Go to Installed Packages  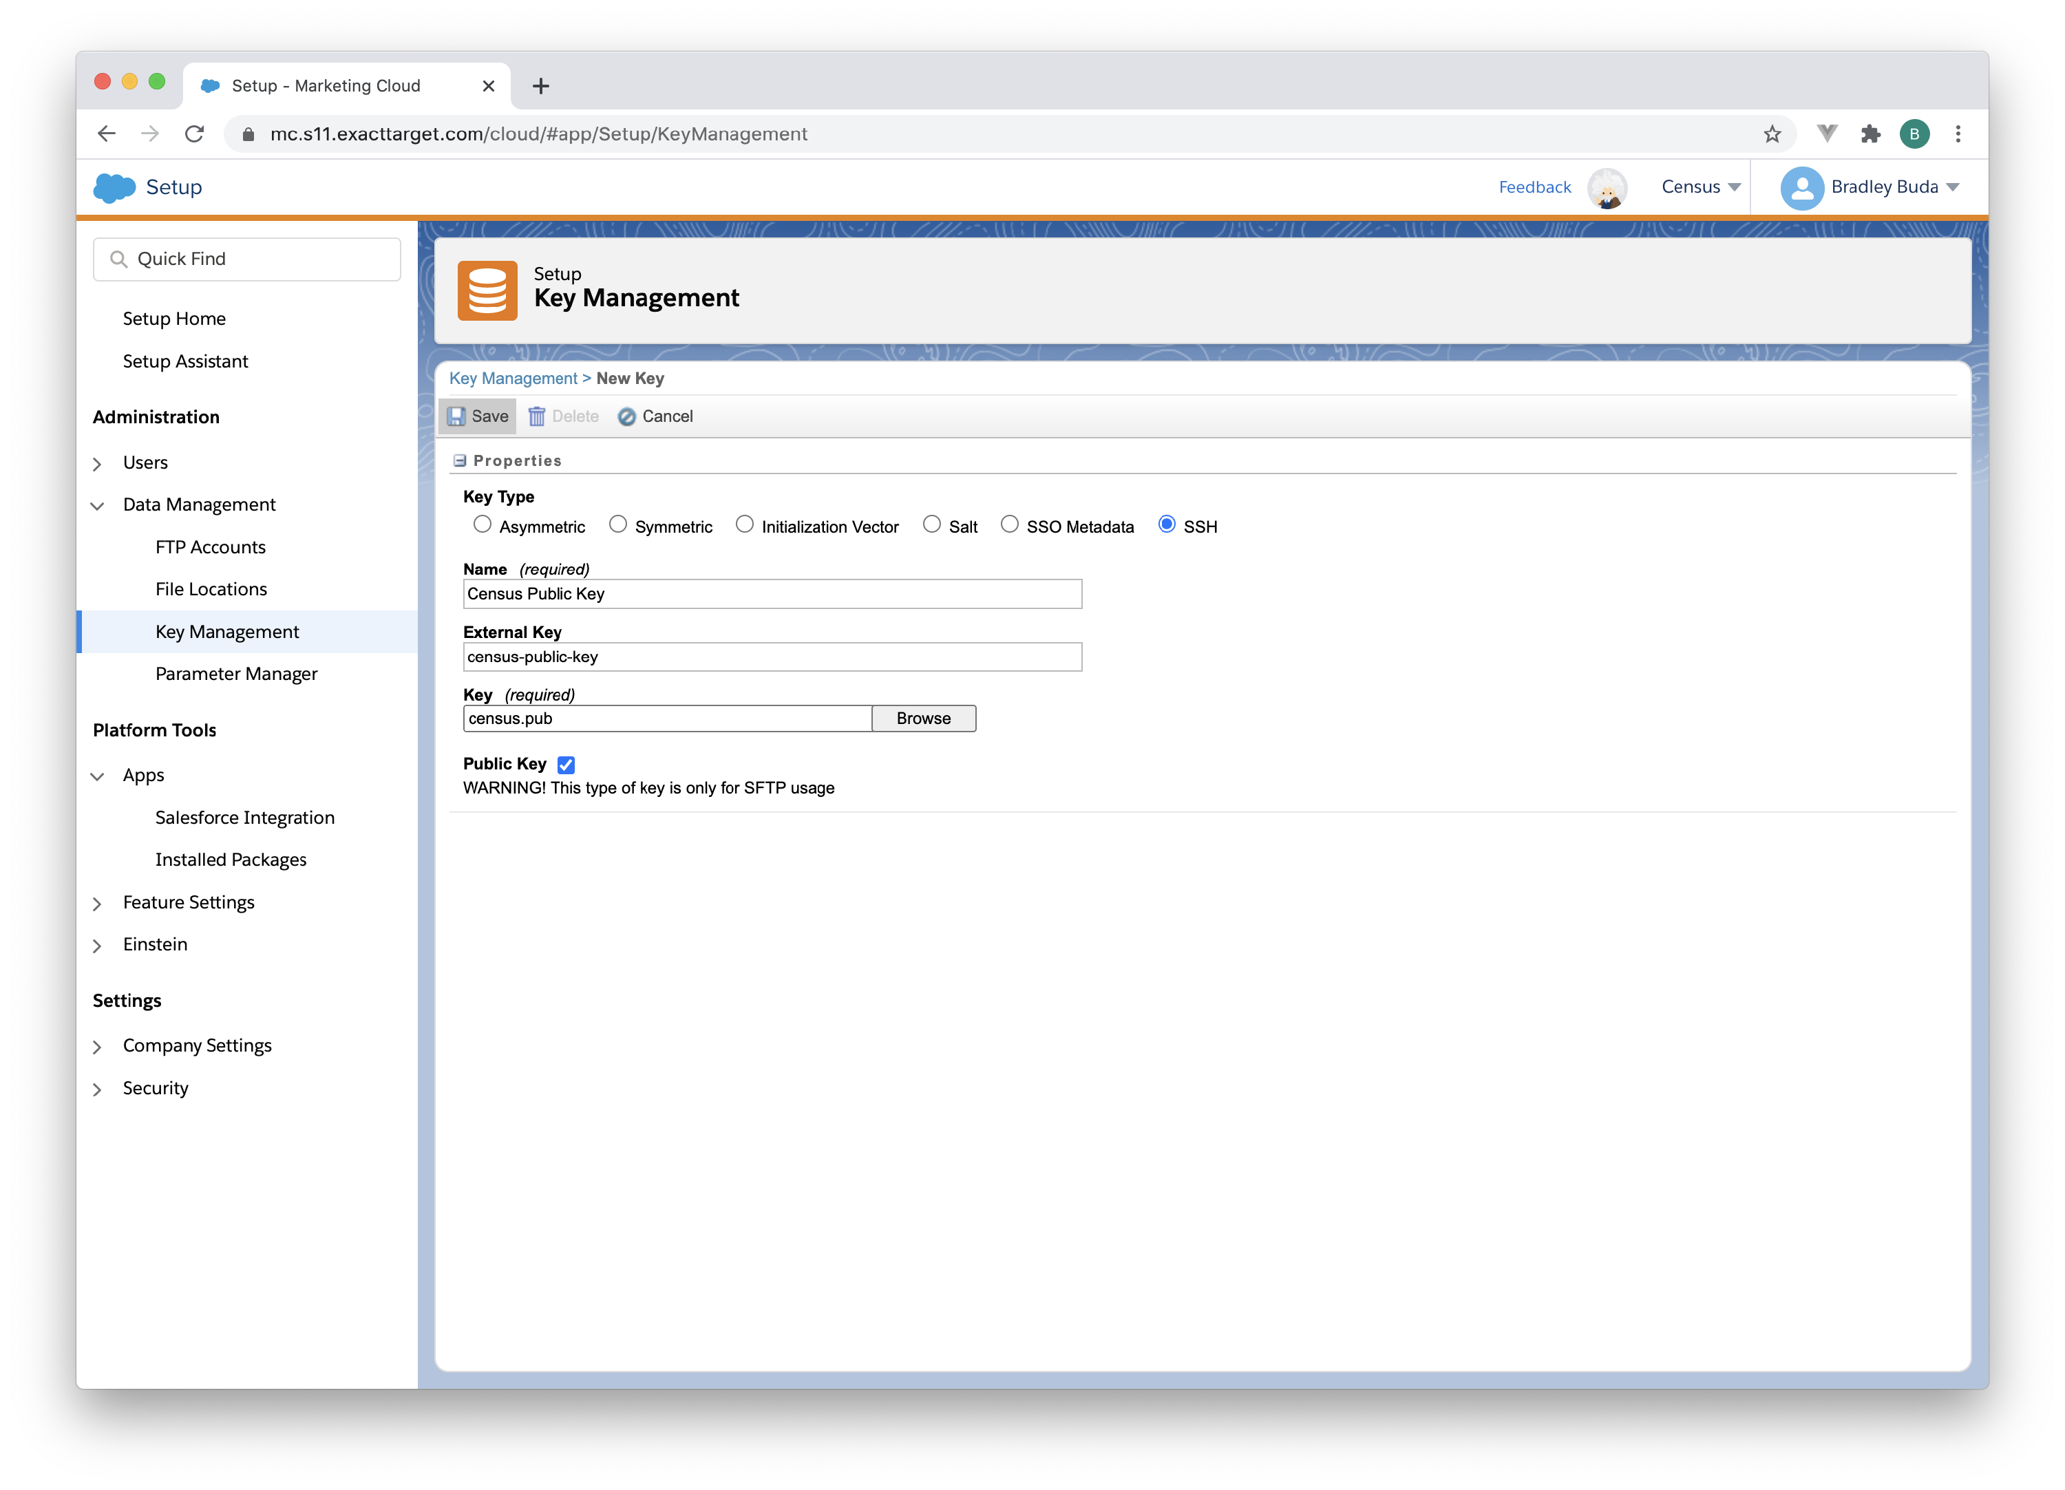tap(231, 859)
